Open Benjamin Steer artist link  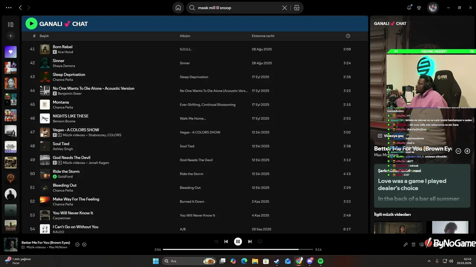pos(70,93)
